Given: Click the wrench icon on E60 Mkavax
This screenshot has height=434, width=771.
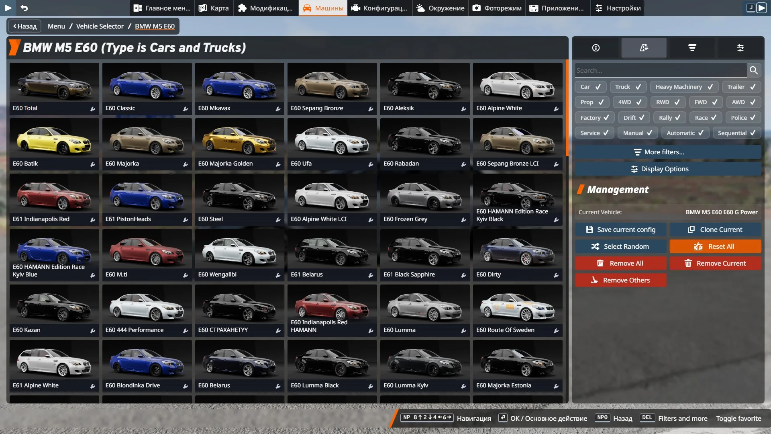Looking at the screenshot, I should pos(278,108).
